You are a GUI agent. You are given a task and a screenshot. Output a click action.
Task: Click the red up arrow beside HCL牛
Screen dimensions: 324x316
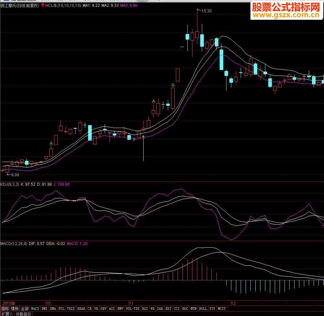[x=42, y=5]
